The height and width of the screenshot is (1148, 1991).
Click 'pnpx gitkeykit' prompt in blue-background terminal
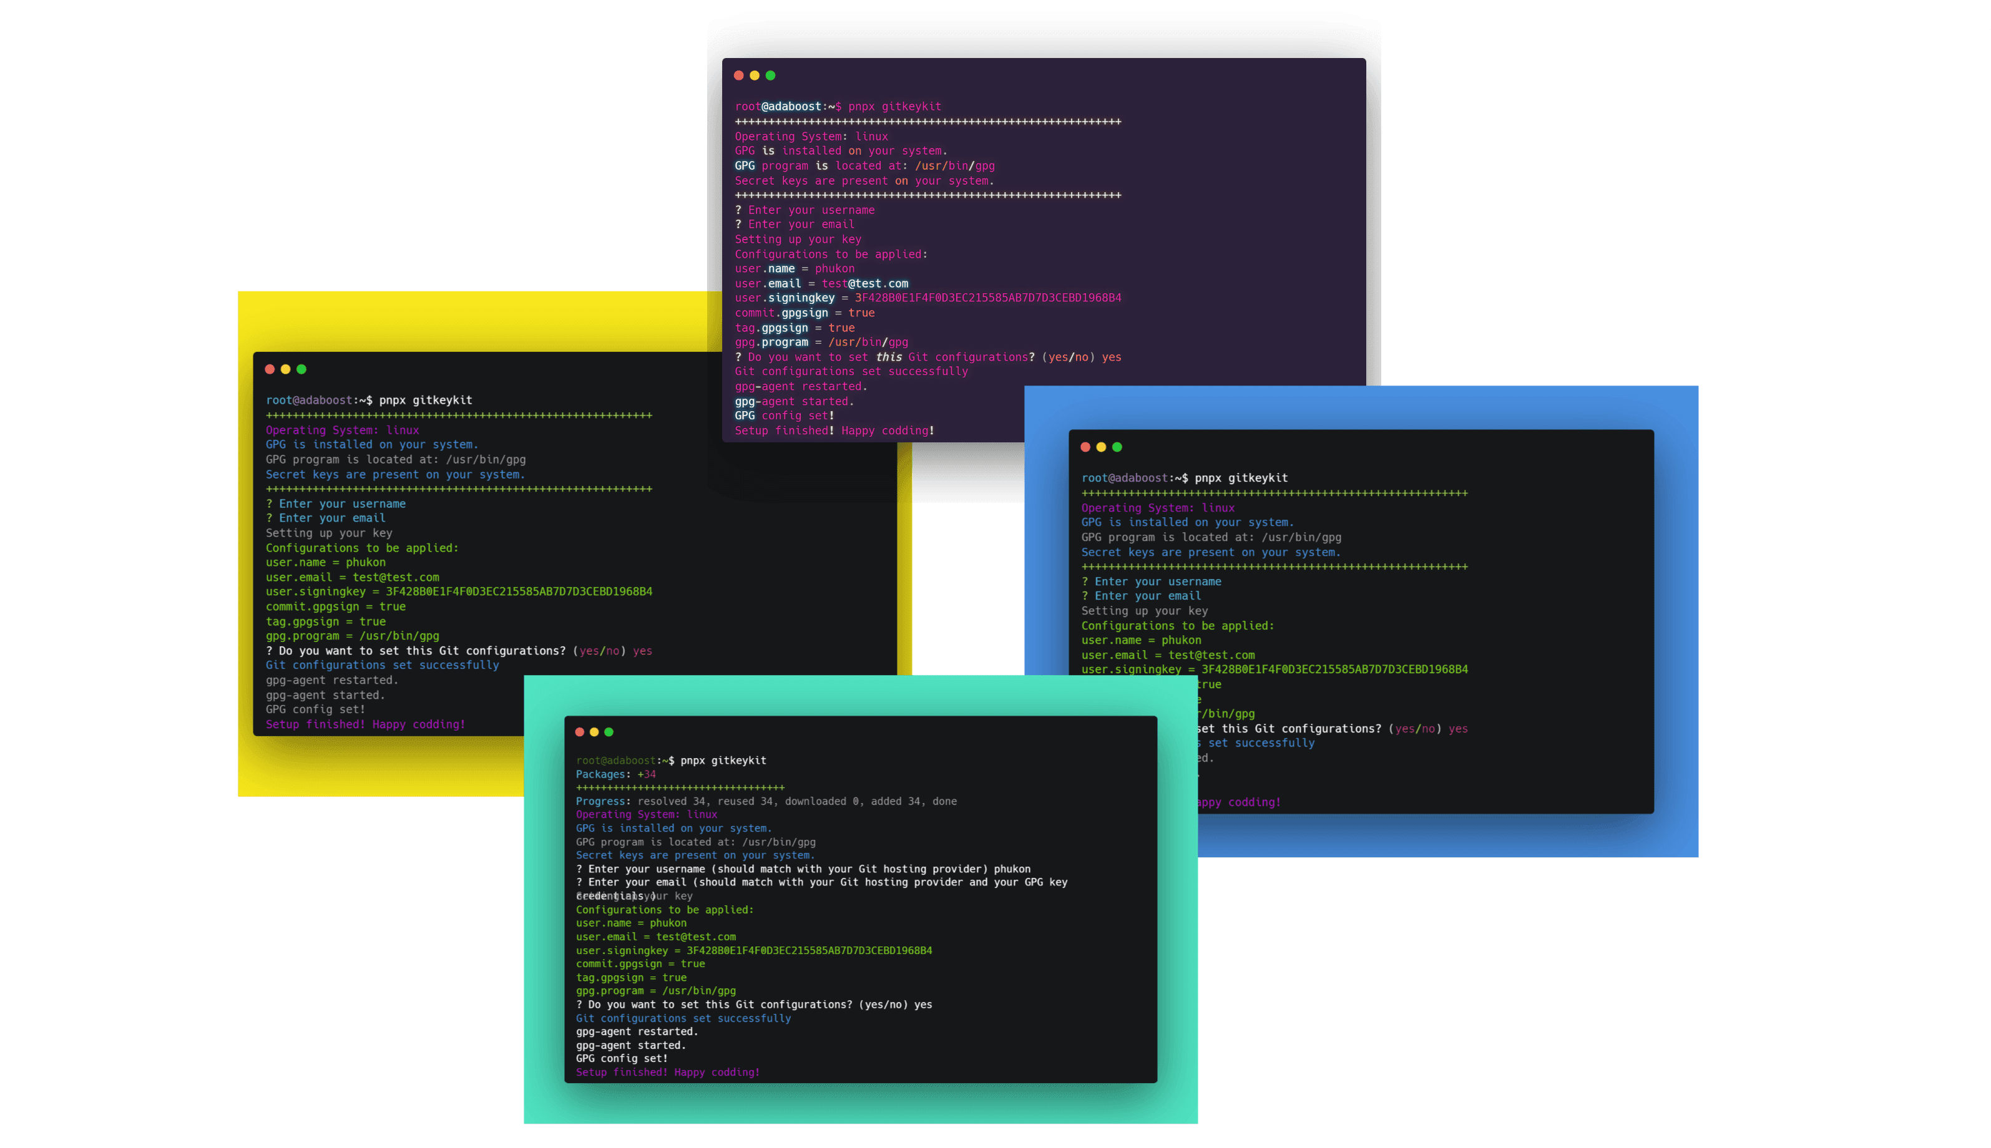1185,478
